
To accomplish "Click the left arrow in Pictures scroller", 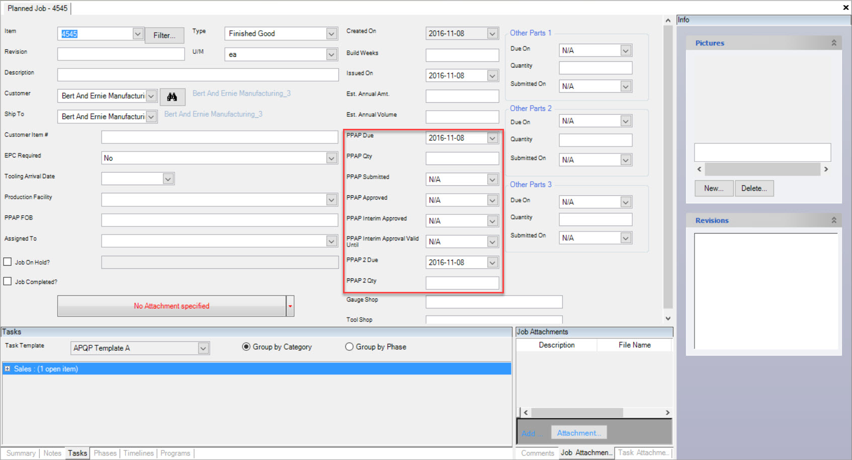I will [x=699, y=169].
